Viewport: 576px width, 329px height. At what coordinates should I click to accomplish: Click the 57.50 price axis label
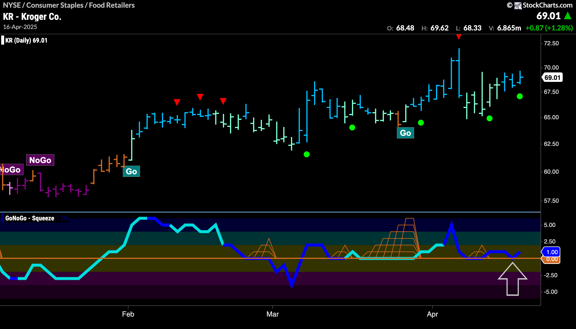[x=551, y=201]
